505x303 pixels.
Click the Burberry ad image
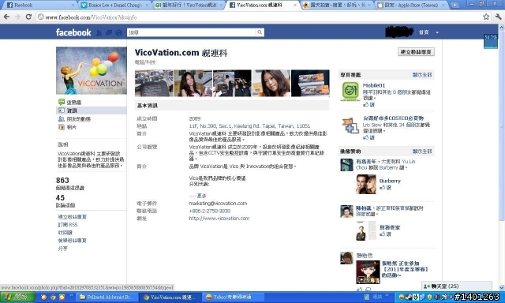[366, 184]
